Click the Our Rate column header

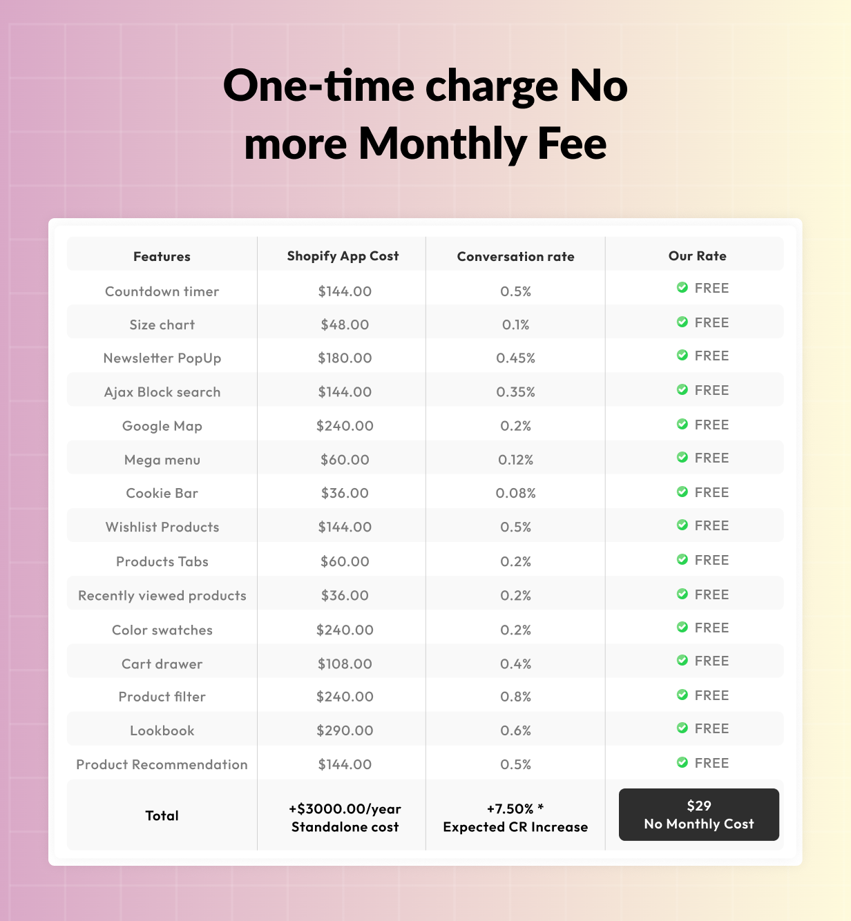(x=697, y=256)
